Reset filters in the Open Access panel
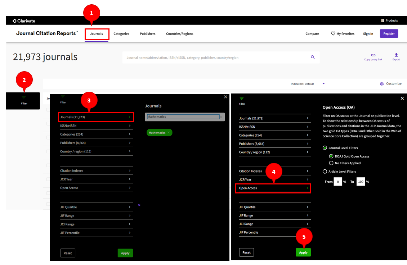 pos(246,252)
